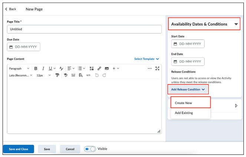Enter fullscreen editor mode

point(157,68)
